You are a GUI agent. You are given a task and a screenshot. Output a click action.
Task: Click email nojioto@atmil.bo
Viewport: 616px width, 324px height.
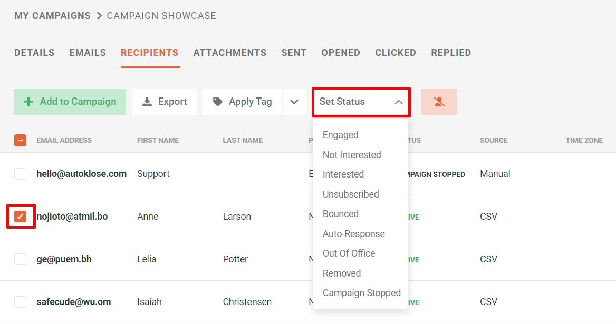(x=72, y=217)
